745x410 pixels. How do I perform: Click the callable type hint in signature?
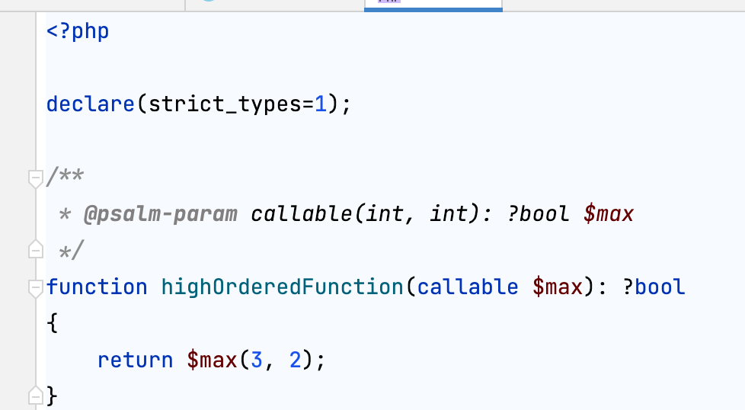coord(468,287)
